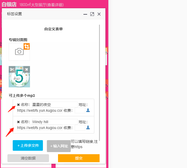The width and height of the screenshot is (187, 168).
Task: Delete the 星星的夜空 mp3 entry
Action: (18, 105)
